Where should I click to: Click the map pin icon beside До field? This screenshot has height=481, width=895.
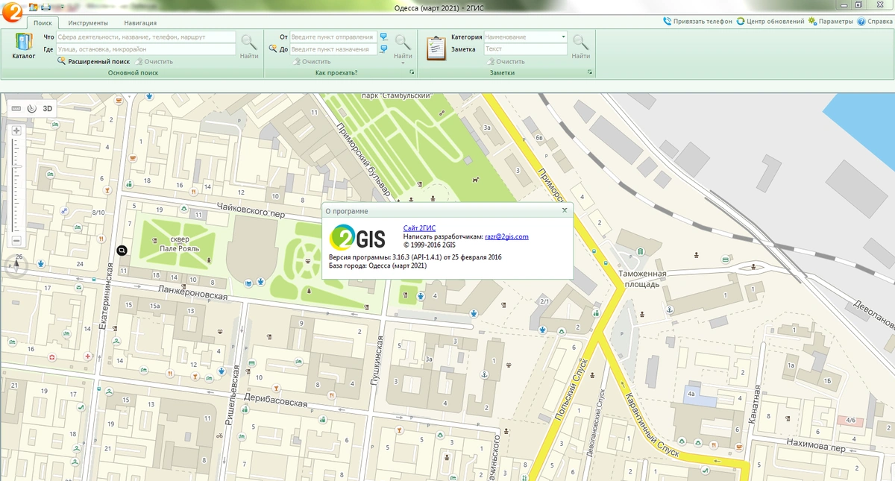[x=383, y=49]
